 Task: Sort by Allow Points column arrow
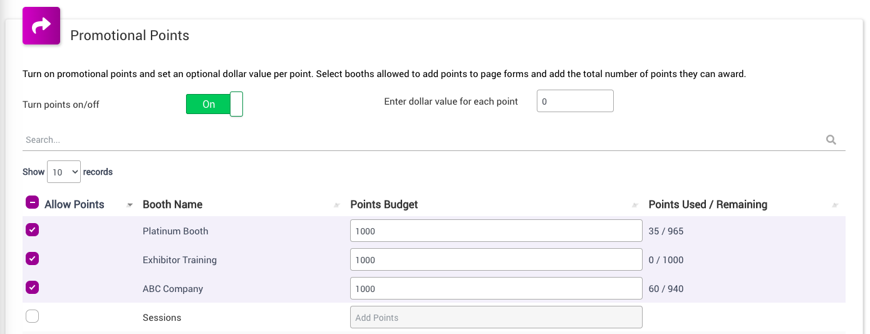click(130, 205)
